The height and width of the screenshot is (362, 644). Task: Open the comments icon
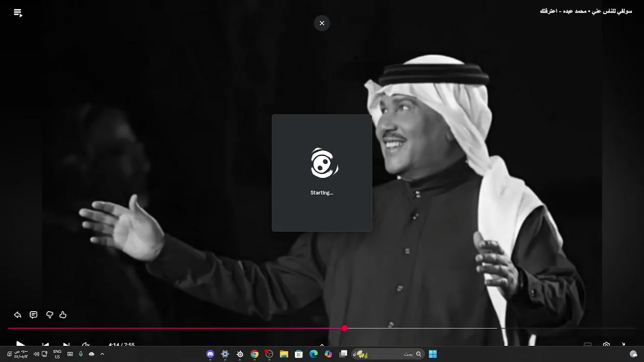34,315
